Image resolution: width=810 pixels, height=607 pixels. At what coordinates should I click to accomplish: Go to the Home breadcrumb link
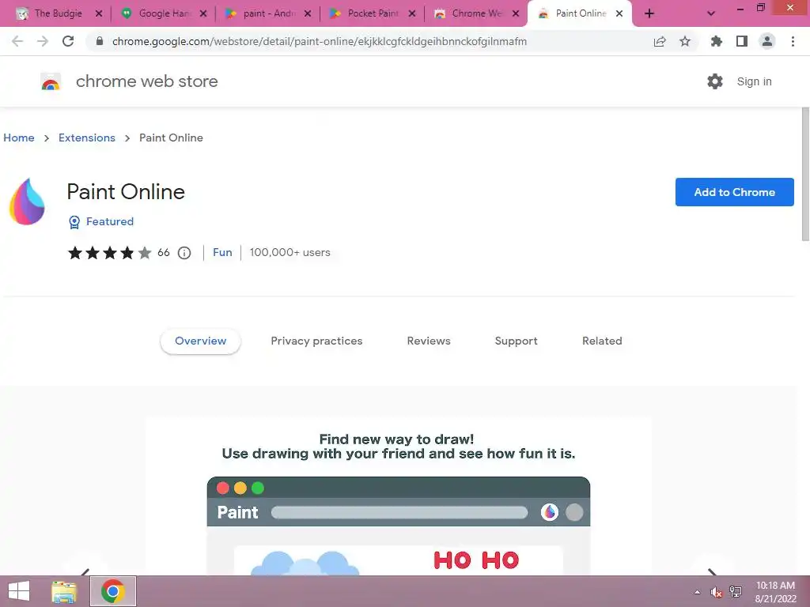[x=19, y=138]
